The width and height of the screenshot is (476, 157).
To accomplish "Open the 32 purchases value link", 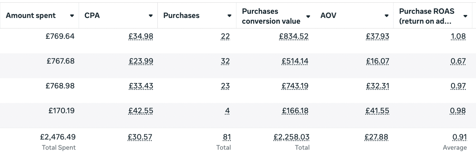I will 225,61.
